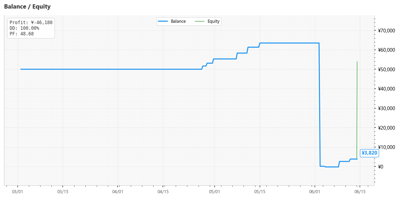399x198 pixels.
Task: Click the green Equity legend line swatch
Action: pos(200,21)
